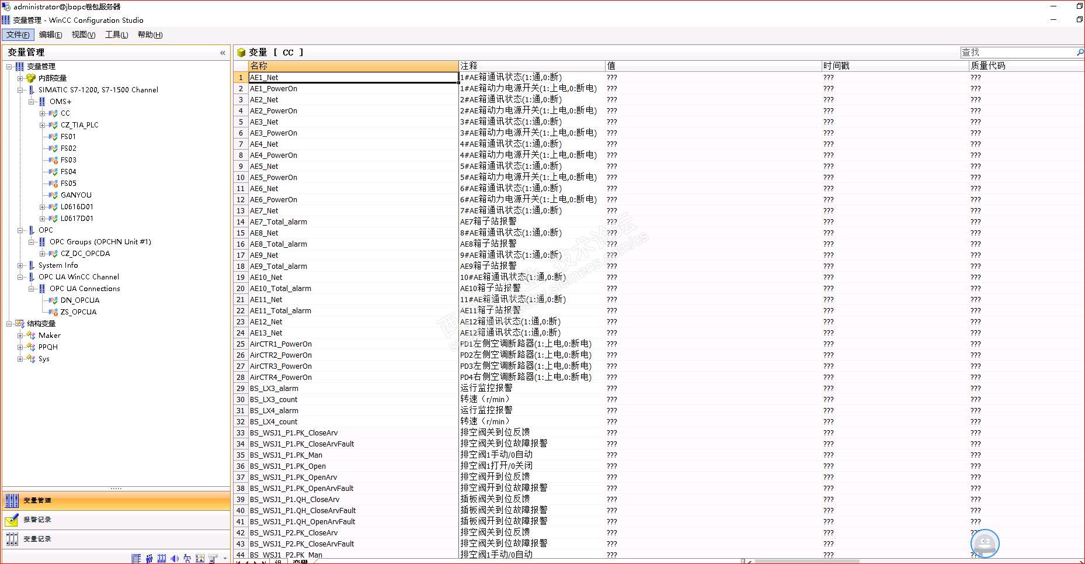Select the DN_OPCUA connection icon
This screenshot has width=1085, height=564.
click(53, 300)
